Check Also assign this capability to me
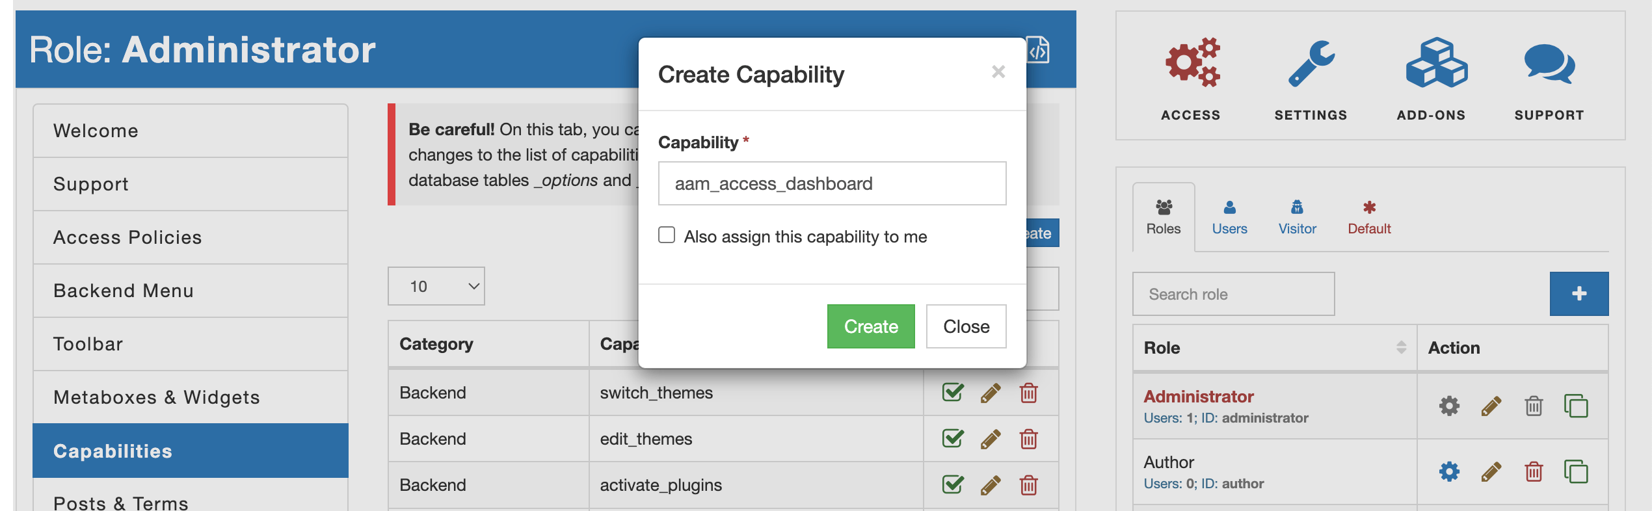The width and height of the screenshot is (1652, 511). pos(667,235)
